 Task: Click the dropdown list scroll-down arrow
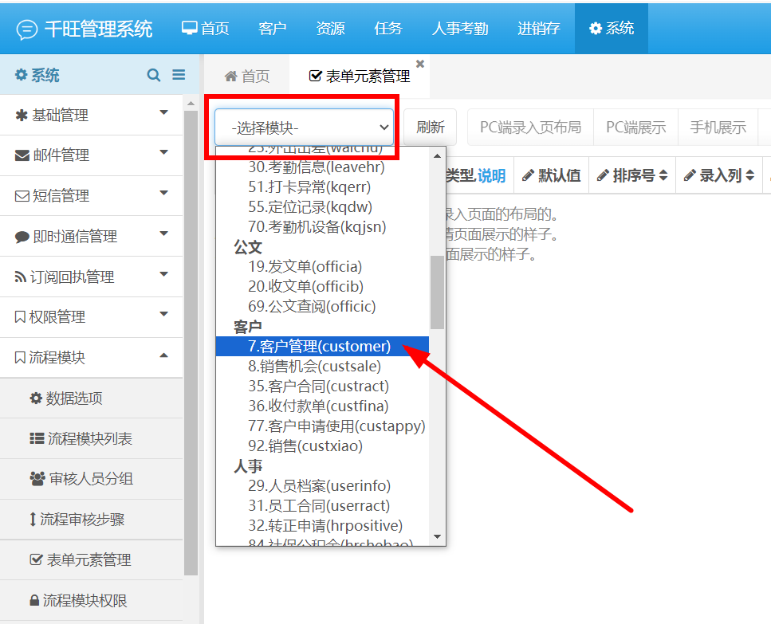[x=437, y=536]
